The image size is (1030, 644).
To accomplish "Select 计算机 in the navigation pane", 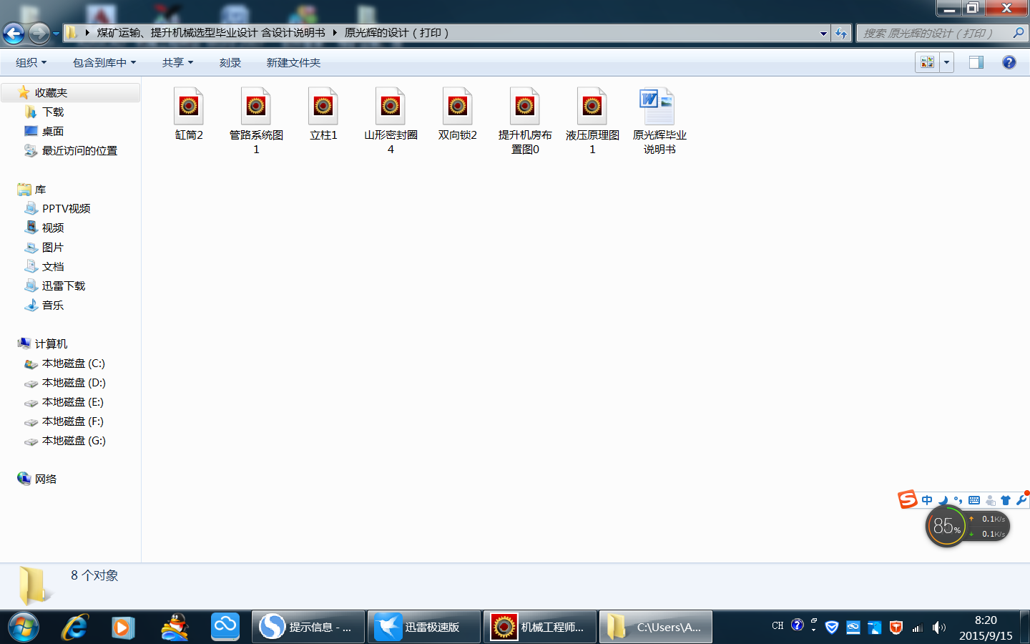I will 51,344.
